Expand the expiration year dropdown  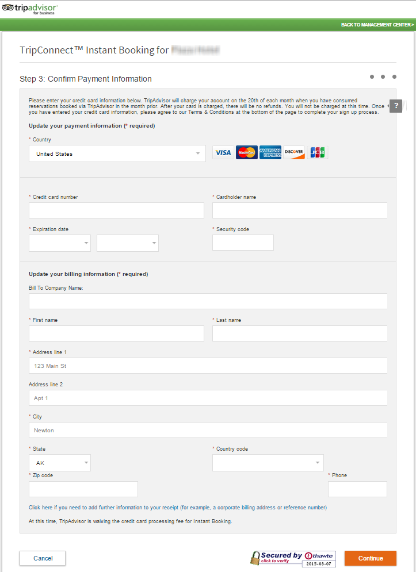click(128, 243)
